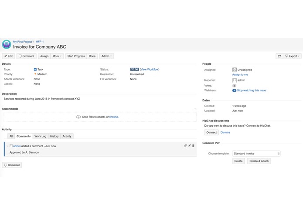Switch to the All activity tab
The height and width of the screenshot is (215, 303).
point(11,136)
